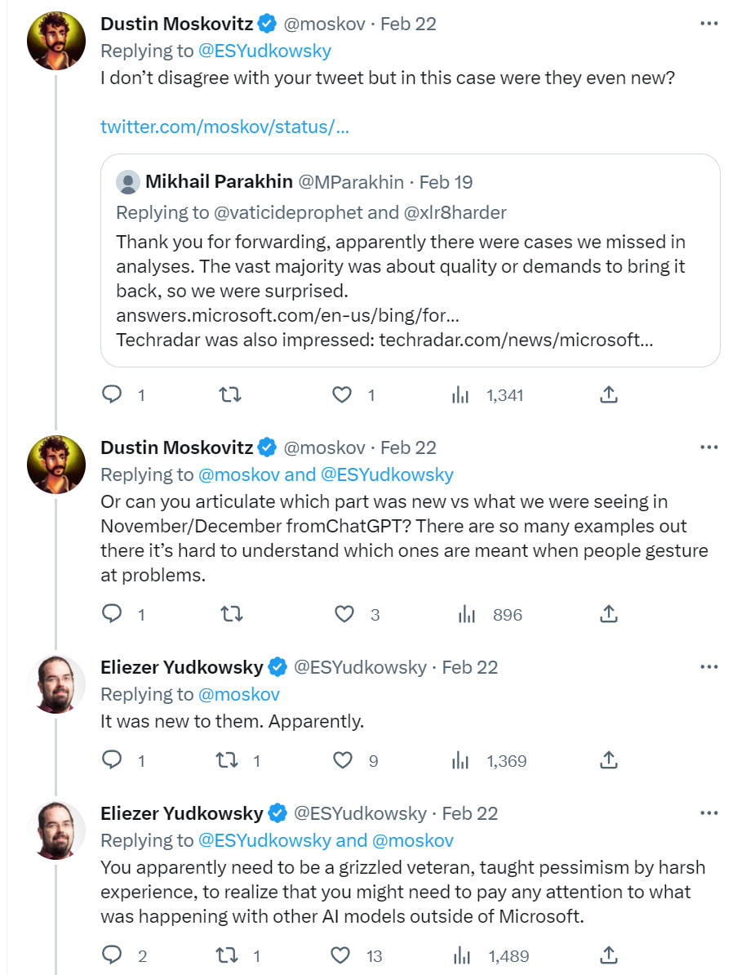Viewport: 737px width, 975px height.
Task: Click Eliezer Yudkowsky's avatar on last tweet
Action: tap(56, 830)
